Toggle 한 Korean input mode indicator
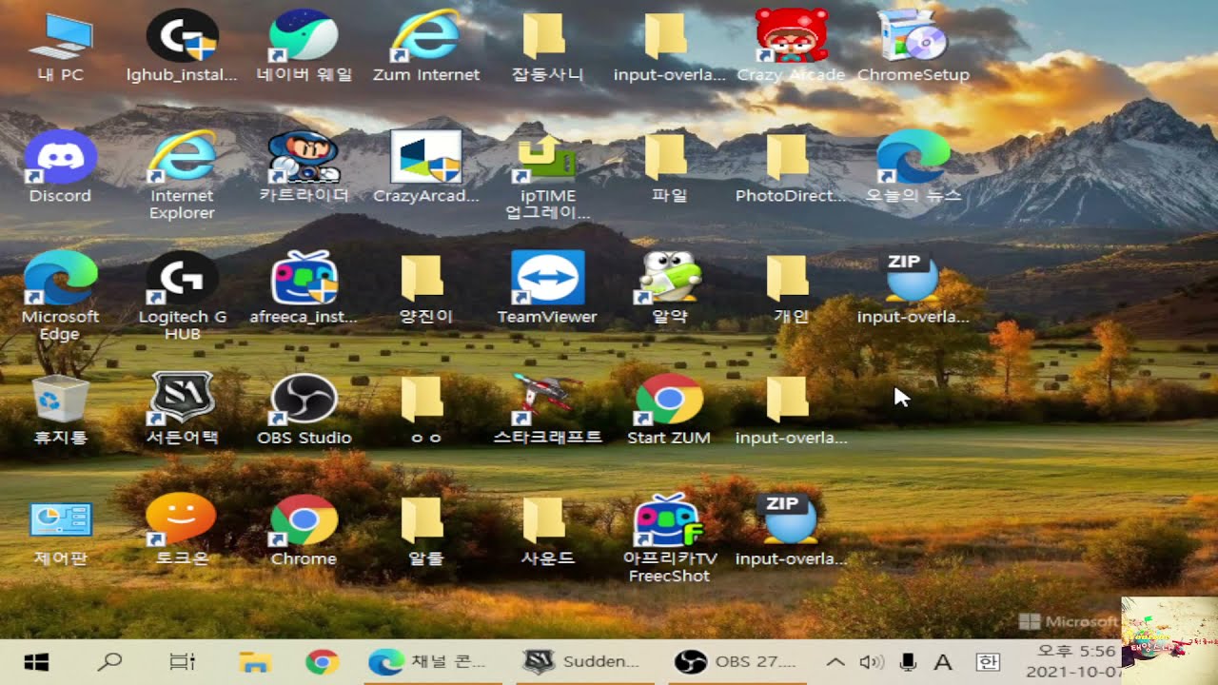Screen dimensions: 1218x685 tap(989, 662)
